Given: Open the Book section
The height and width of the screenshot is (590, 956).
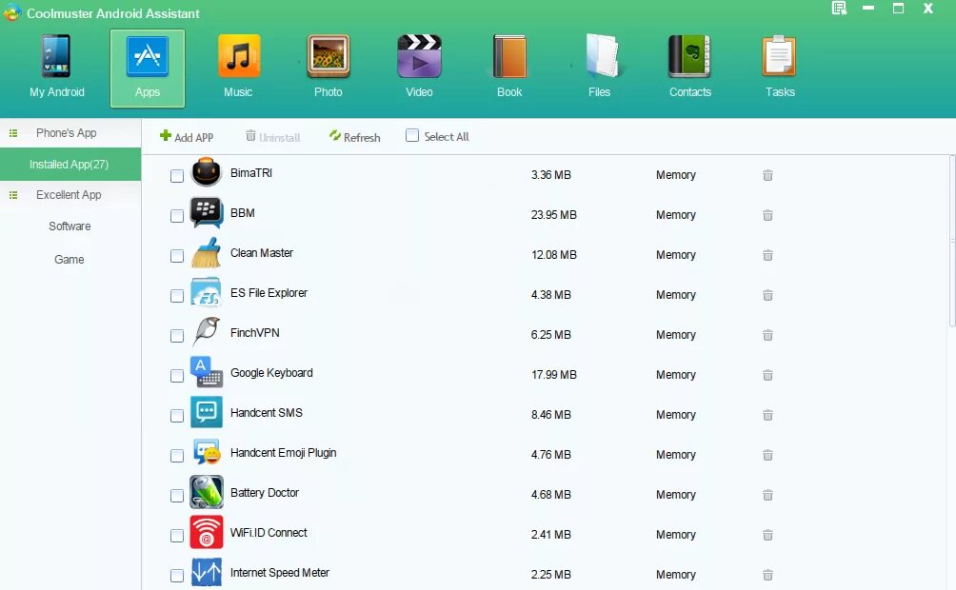Looking at the screenshot, I should point(509,67).
